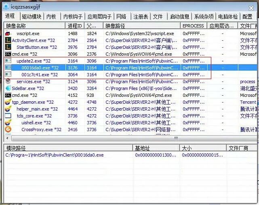Open the 注册表 tab
Image resolution: width=259 pixels, height=205 pixels.
pos(141,17)
